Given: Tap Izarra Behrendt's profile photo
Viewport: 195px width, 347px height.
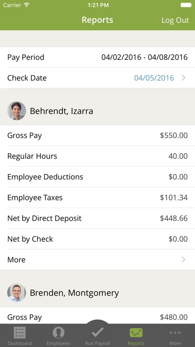Looking at the screenshot, I should [16, 111].
